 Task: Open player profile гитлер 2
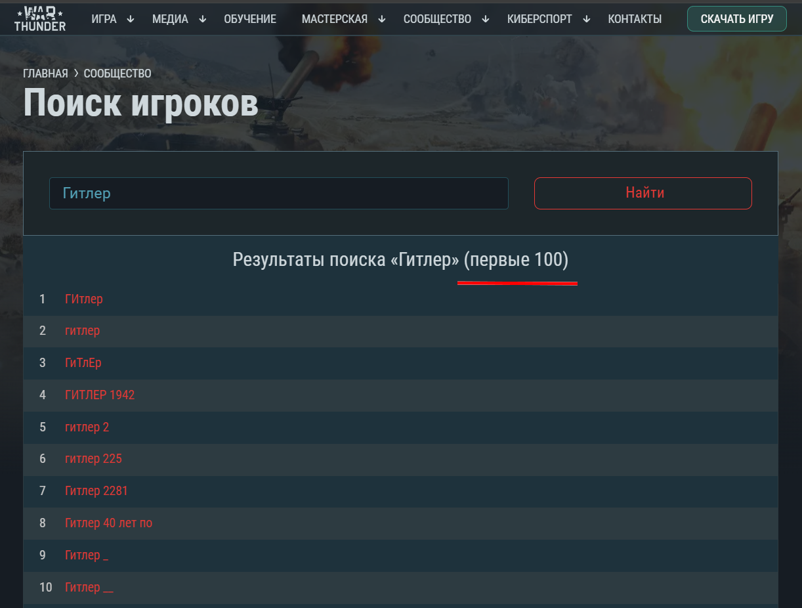click(87, 427)
